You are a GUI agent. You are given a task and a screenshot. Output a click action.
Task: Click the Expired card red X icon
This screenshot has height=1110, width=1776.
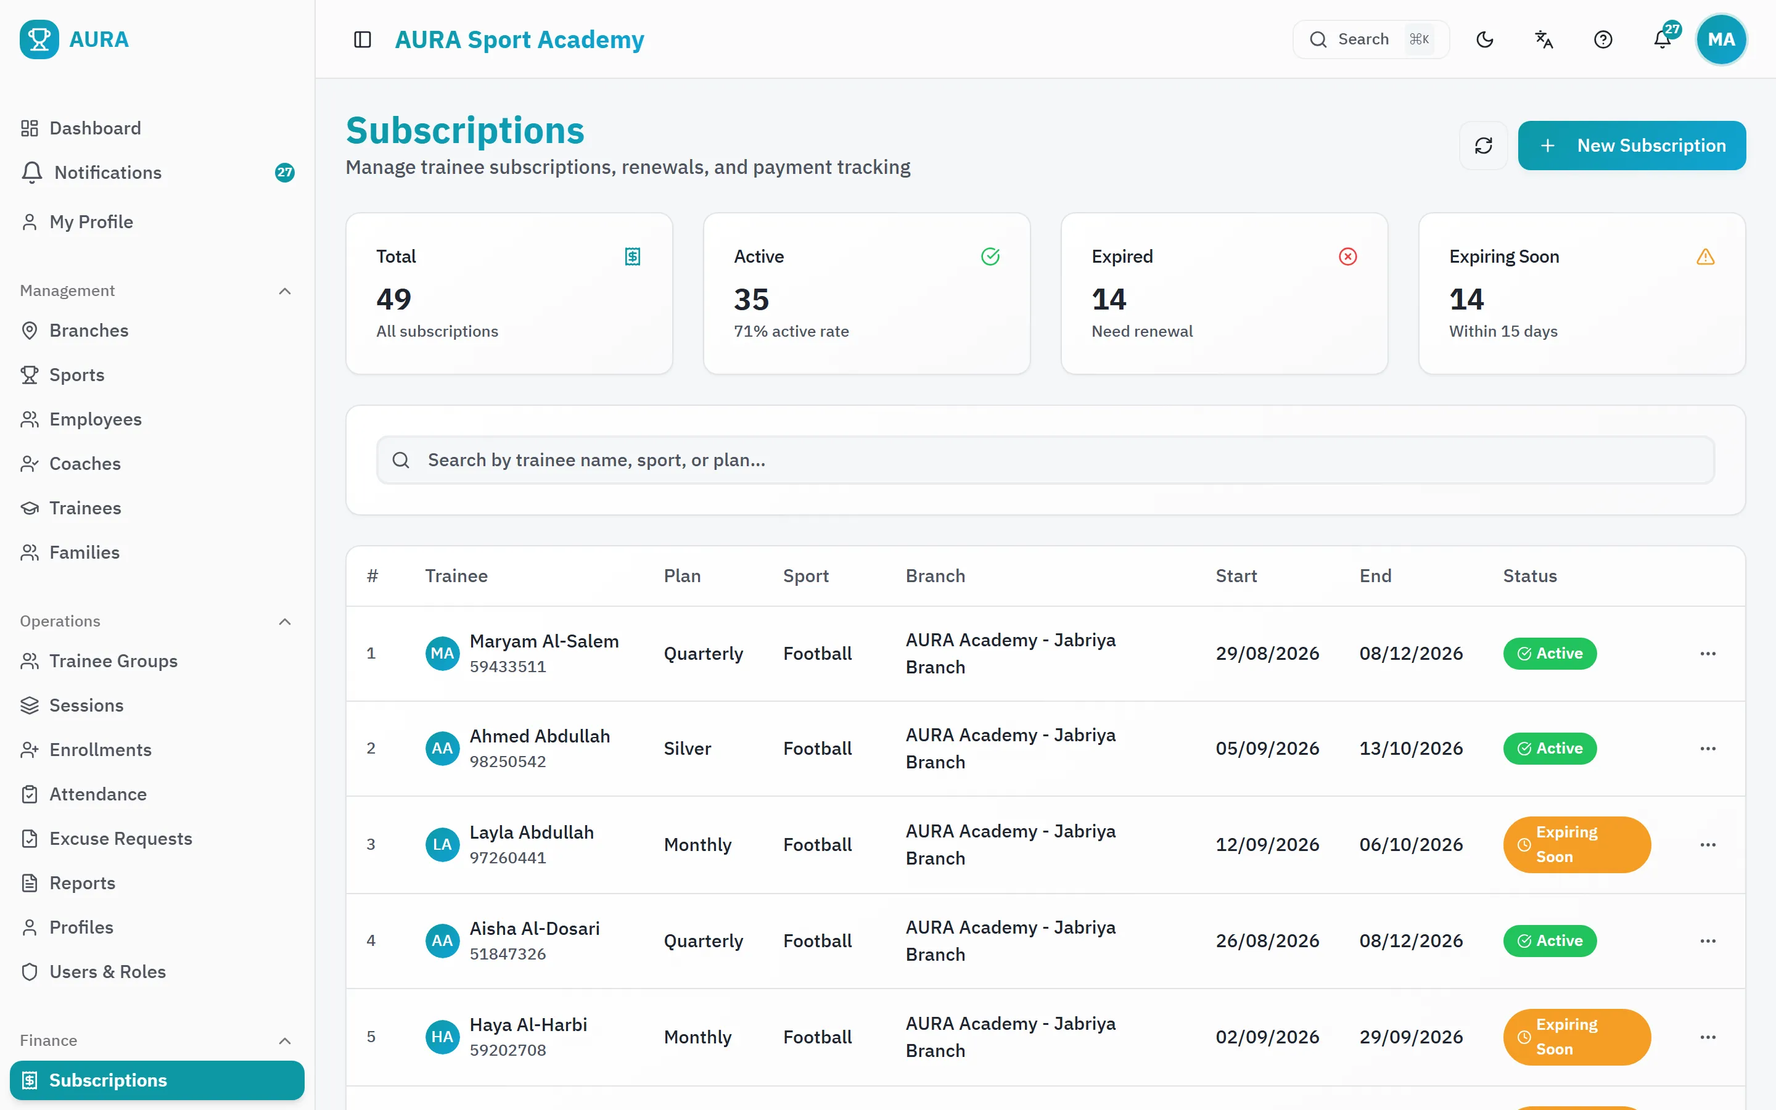click(x=1347, y=256)
